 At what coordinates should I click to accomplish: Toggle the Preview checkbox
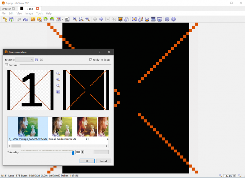pos(7,65)
